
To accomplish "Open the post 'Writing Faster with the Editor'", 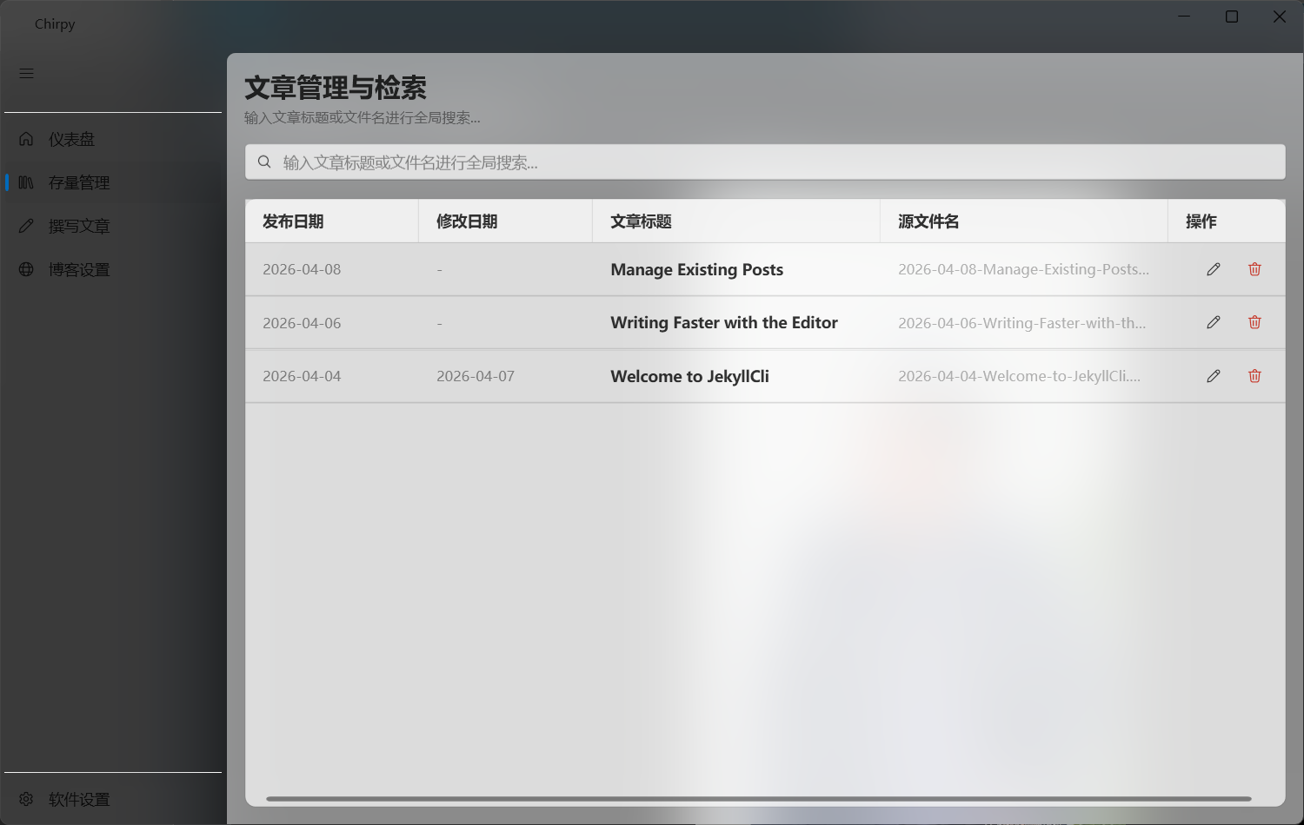I will (724, 322).
